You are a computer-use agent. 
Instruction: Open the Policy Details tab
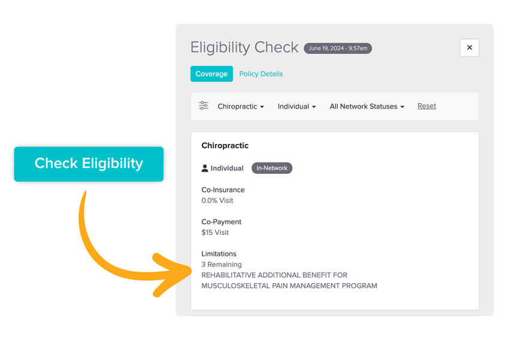[x=261, y=74]
